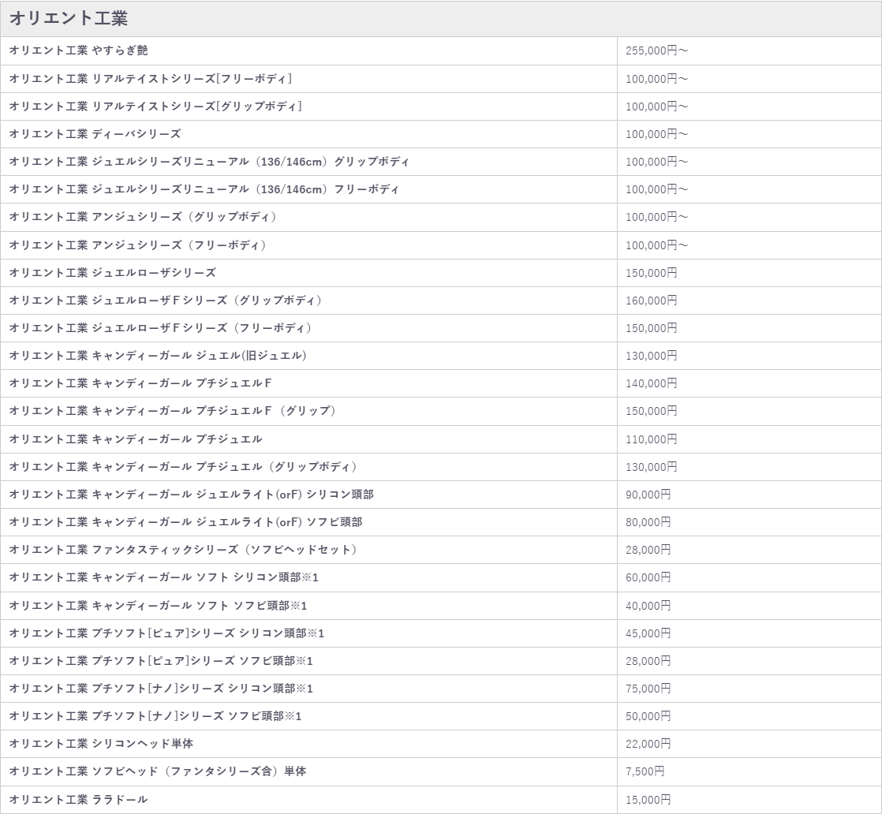Select the ララドール product name

(x=78, y=799)
